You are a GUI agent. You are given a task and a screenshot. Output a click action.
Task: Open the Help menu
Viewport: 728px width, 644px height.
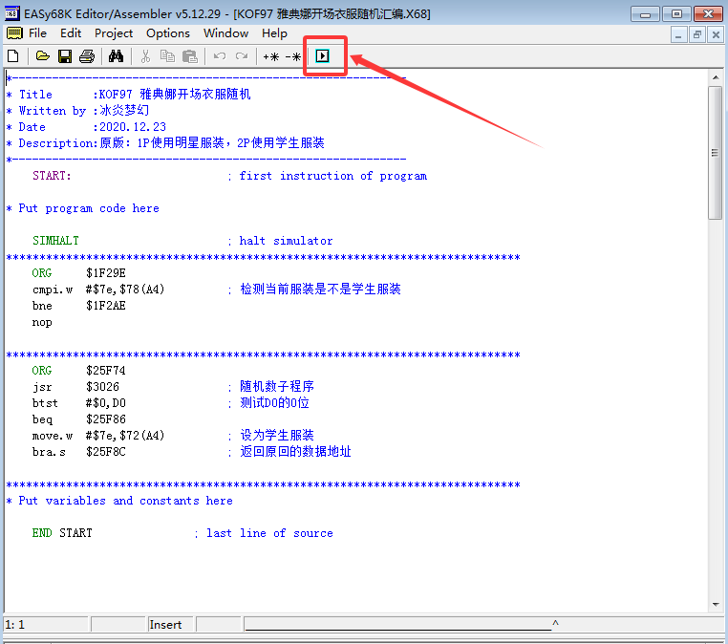point(274,33)
